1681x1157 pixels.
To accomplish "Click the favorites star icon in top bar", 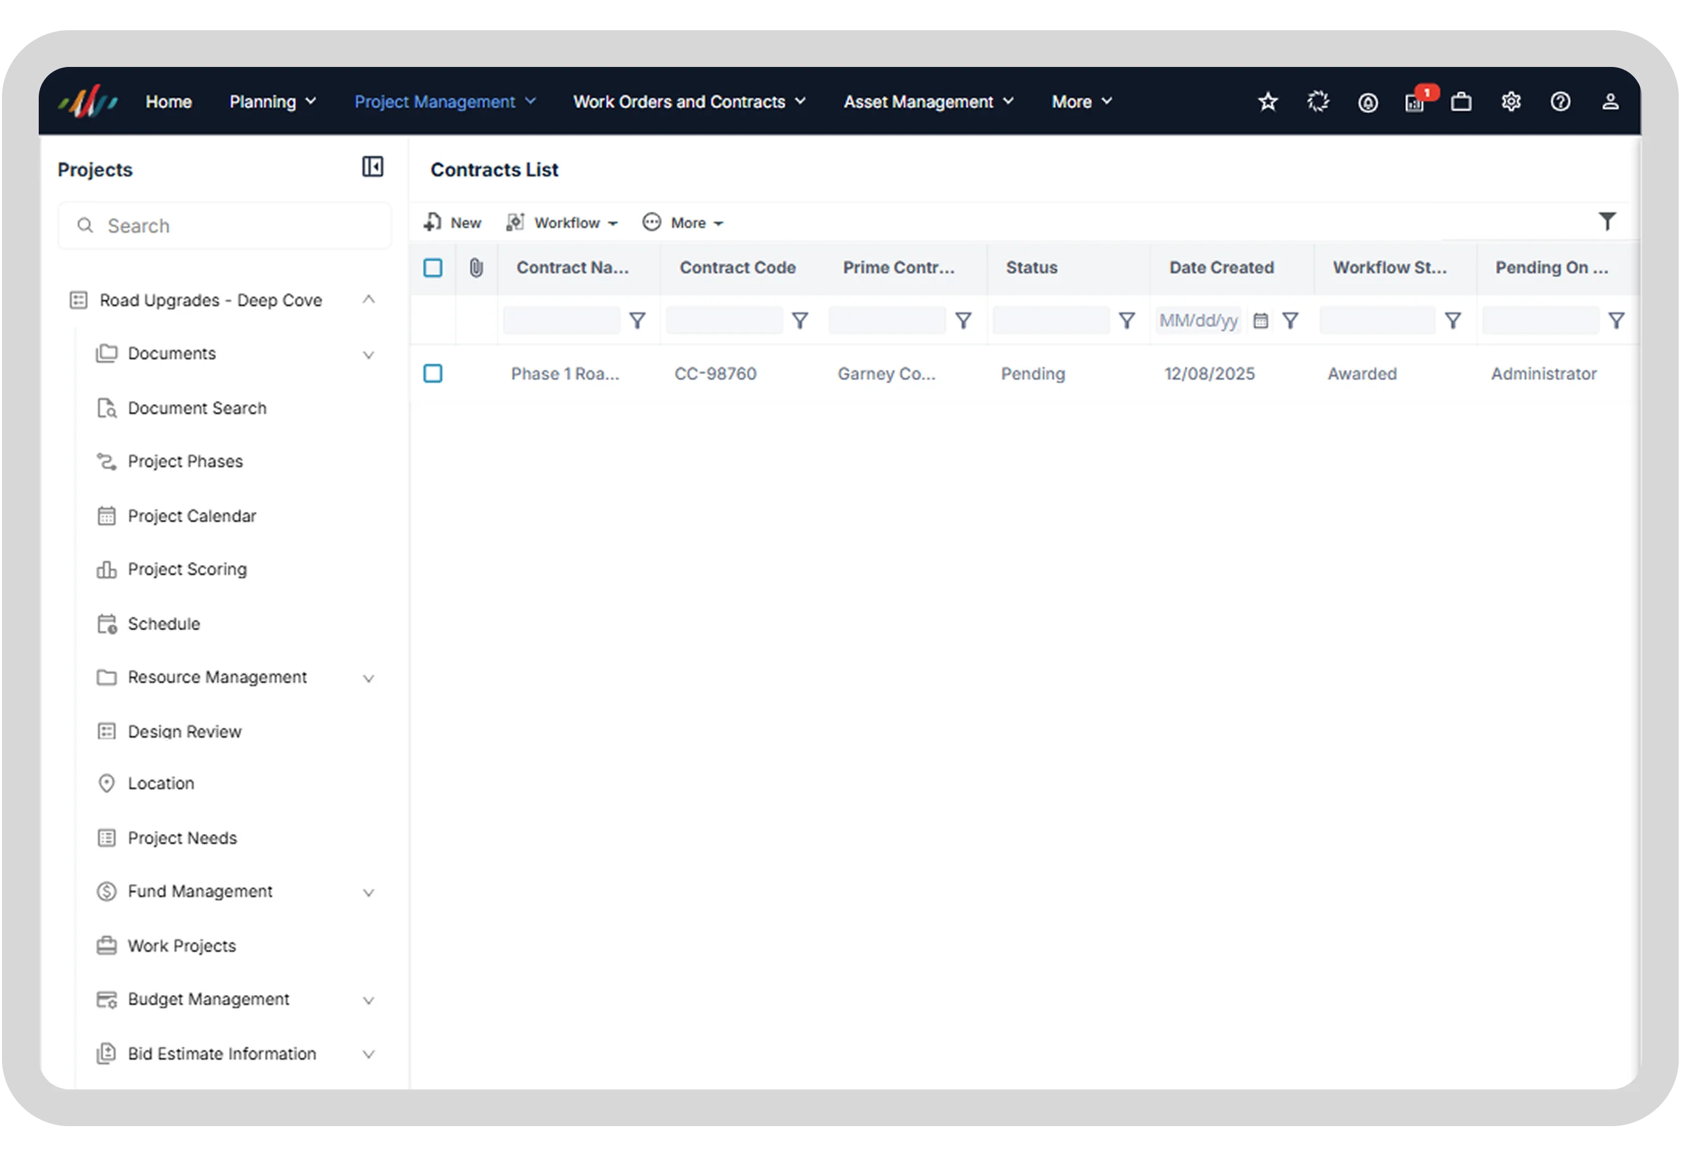I will 1267,102.
